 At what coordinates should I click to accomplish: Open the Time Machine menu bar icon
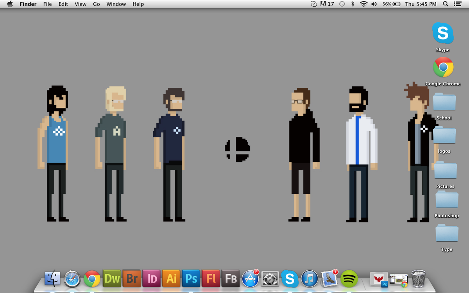pyautogui.click(x=342, y=4)
